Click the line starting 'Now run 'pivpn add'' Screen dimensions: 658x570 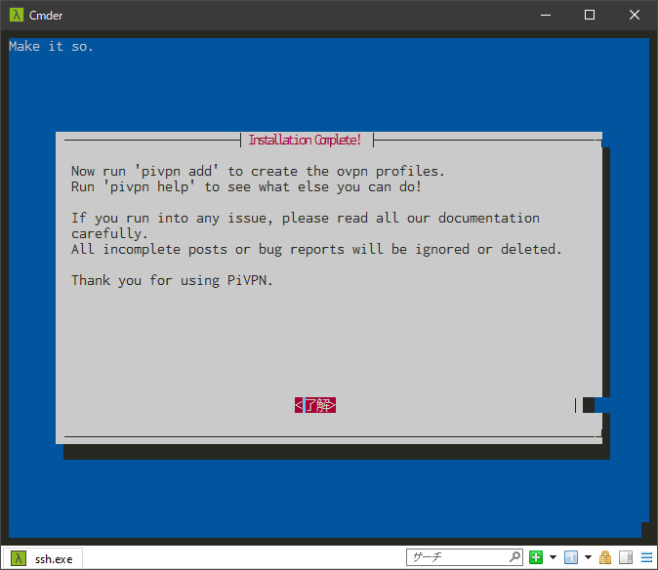[x=258, y=171]
